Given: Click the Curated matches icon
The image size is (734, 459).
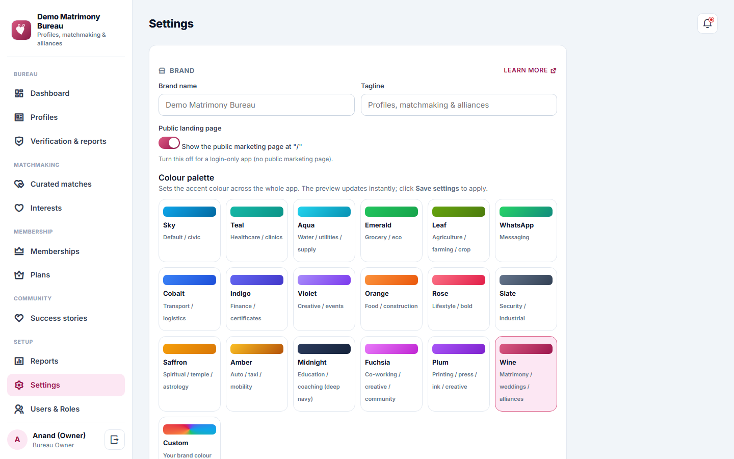Looking at the screenshot, I should 19,184.
